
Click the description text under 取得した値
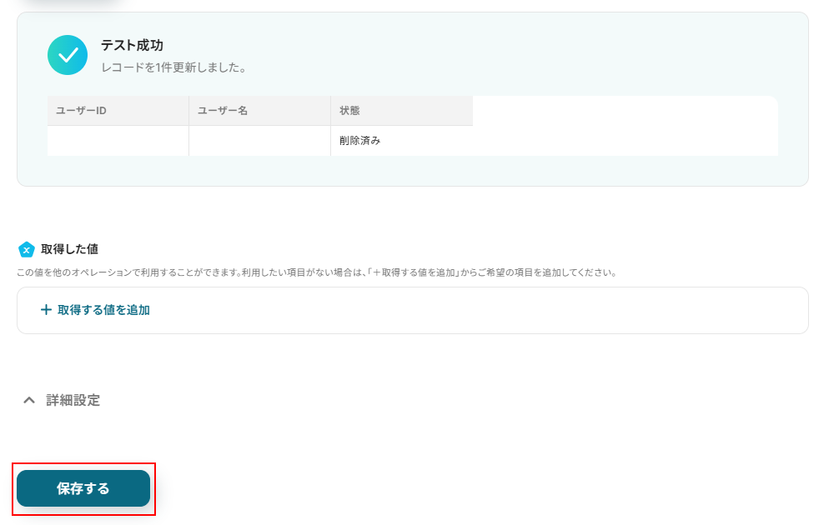(317, 272)
